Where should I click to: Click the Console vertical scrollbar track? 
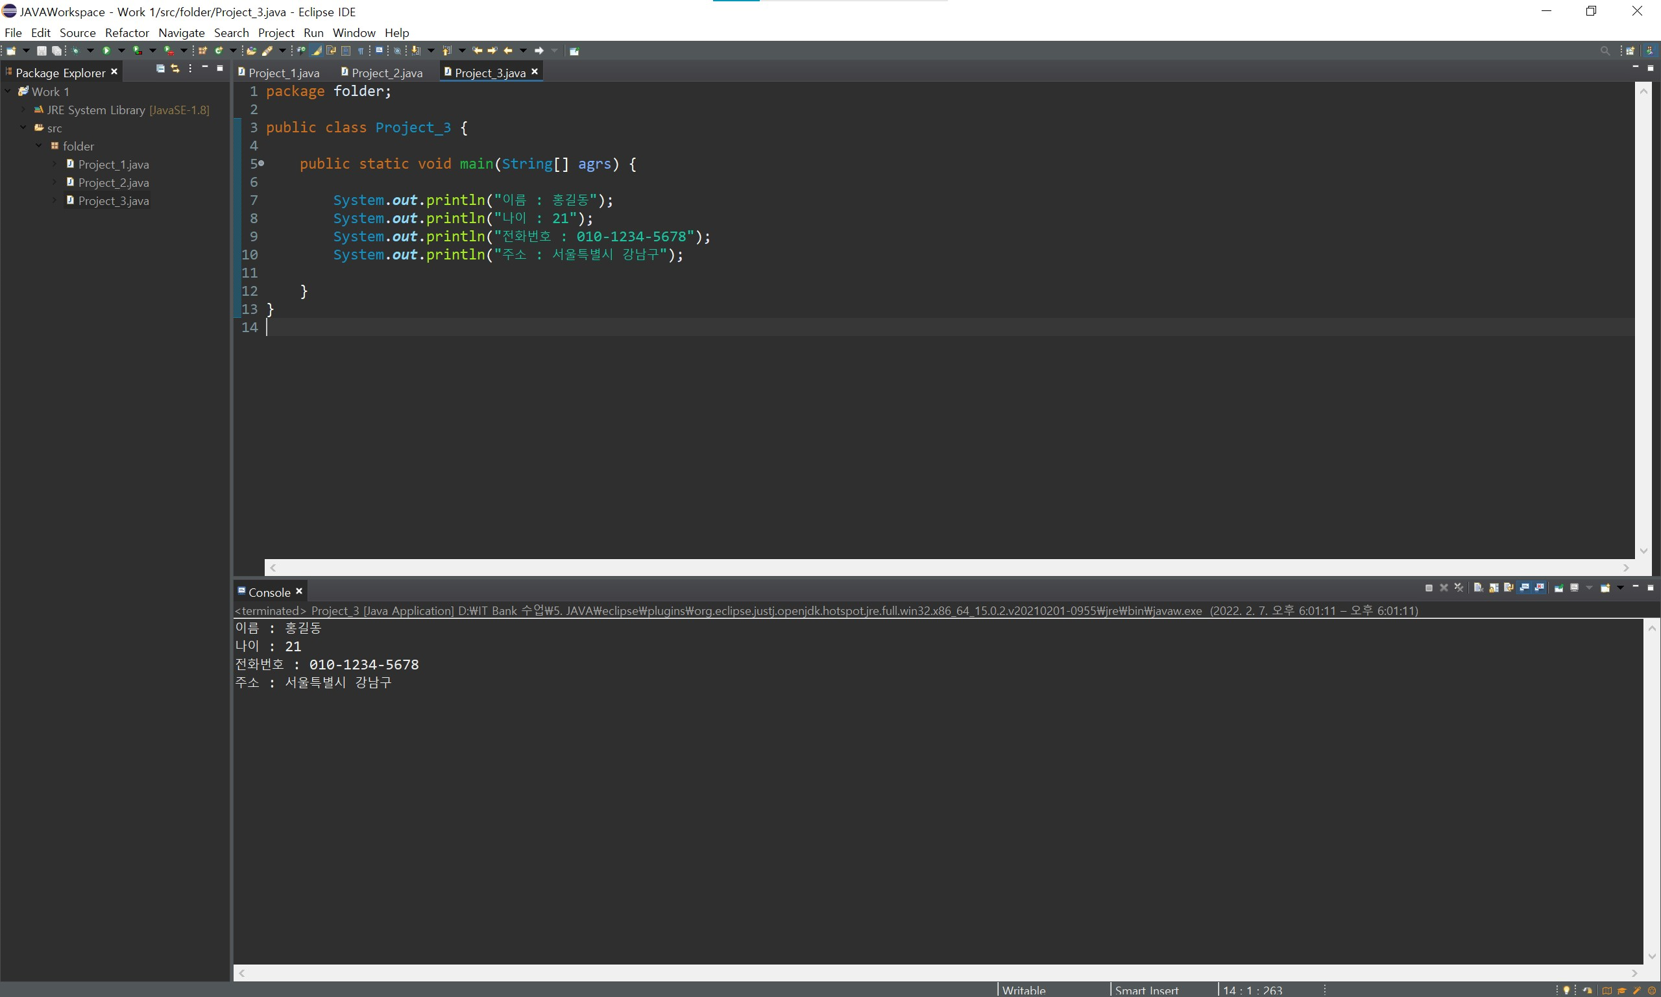click(x=1652, y=793)
